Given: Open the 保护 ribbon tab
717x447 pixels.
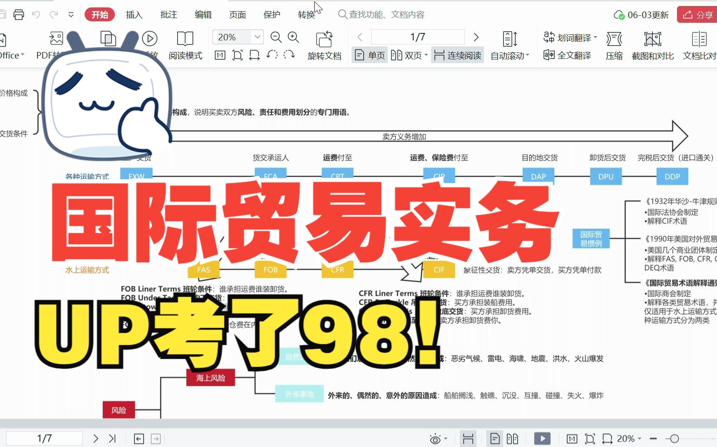Looking at the screenshot, I should click(x=272, y=14).
